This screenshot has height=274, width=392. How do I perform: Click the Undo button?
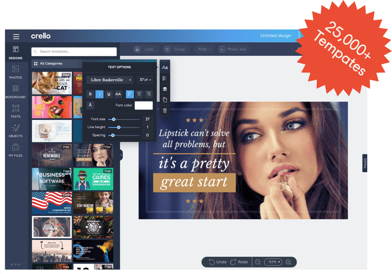(x=218, y=262)
